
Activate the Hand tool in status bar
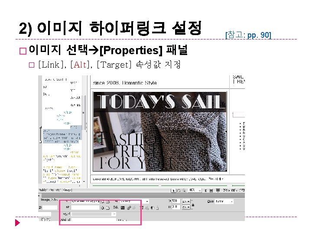[x=179, y=190]
